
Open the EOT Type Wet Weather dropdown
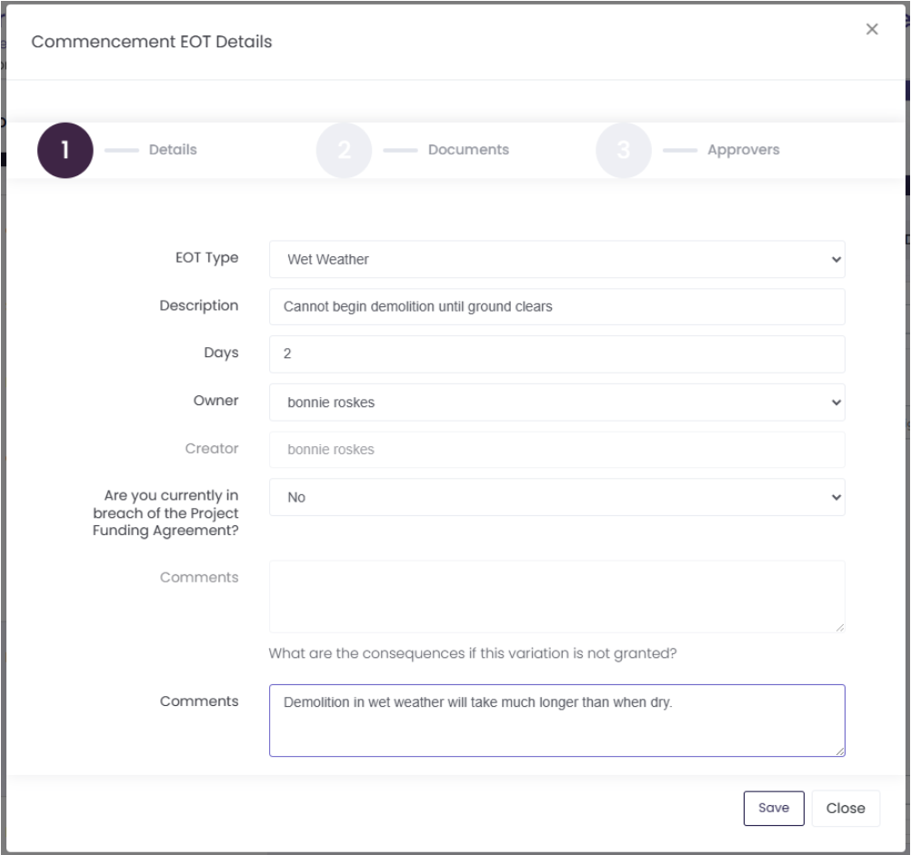[x=556, y=260]
